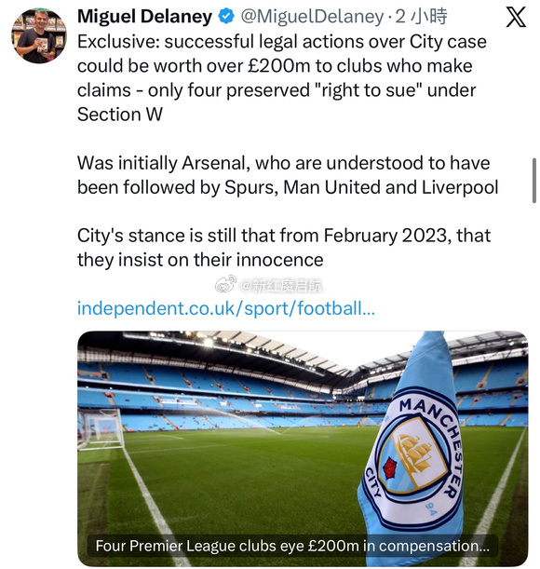The width and height of the screenshot is (540, 569).
Task: Click the vertical scrollbar thumb
Action: (534, 181)
